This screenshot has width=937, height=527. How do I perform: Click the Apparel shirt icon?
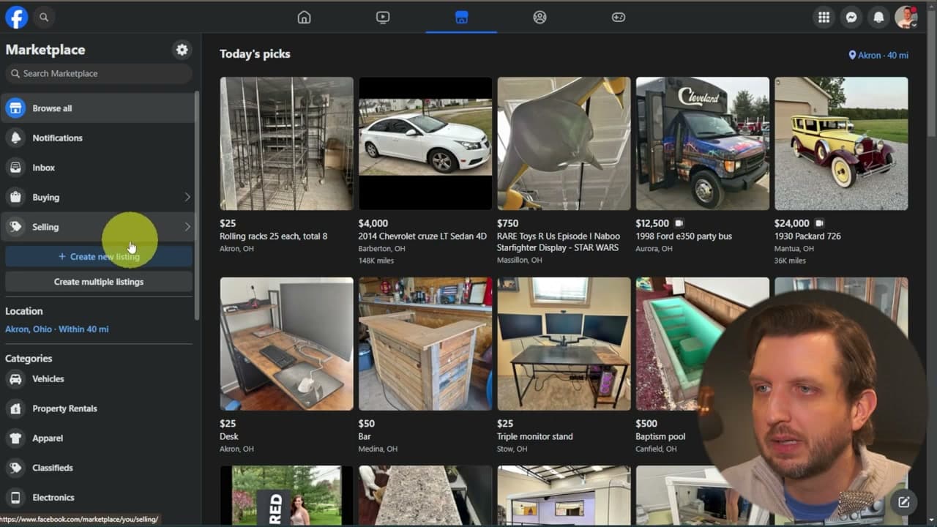coord(15,438)
